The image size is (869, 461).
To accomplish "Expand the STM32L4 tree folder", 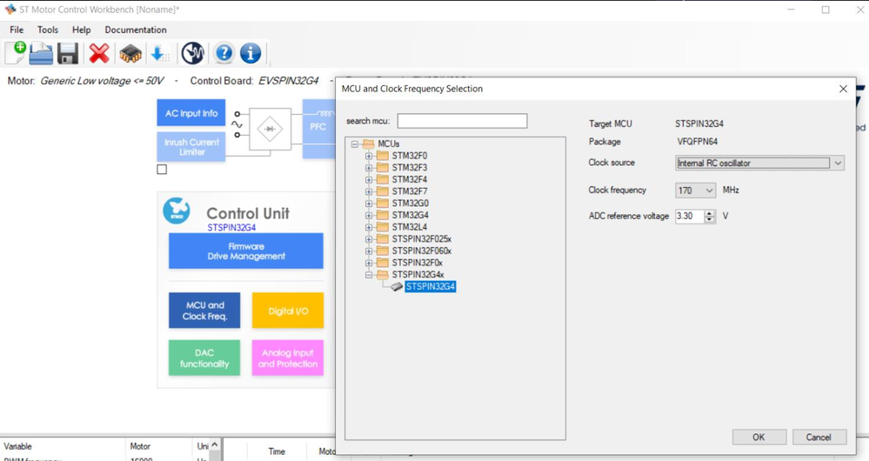I will click(x=369, y=227).
